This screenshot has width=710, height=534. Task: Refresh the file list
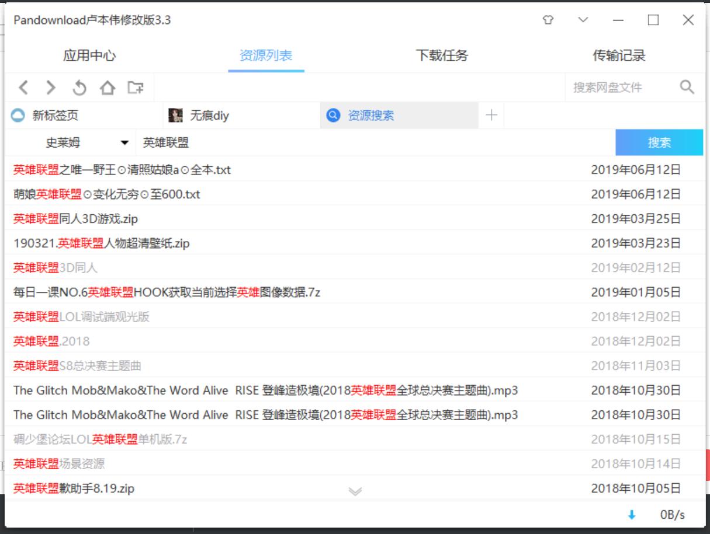pyautogui.click(x=79, y=88)
